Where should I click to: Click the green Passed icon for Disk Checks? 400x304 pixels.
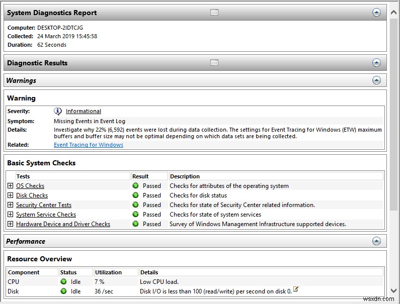135,195
